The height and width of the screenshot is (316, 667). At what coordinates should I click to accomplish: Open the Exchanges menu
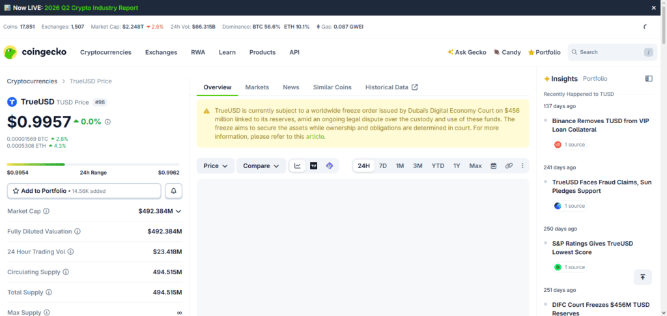tap(162, 52)
